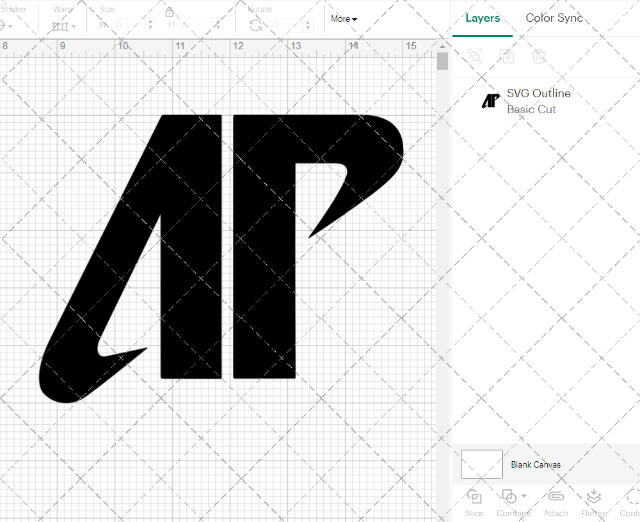640x522 pixels.
Task: Switch to the Color Sync tab
Action: click(x=554, y=18)
